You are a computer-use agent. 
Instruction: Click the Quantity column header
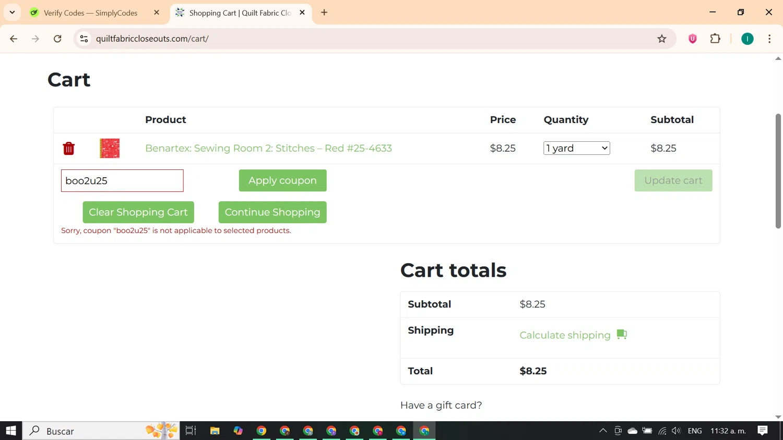pyautogui.click(x=566, y=119)
